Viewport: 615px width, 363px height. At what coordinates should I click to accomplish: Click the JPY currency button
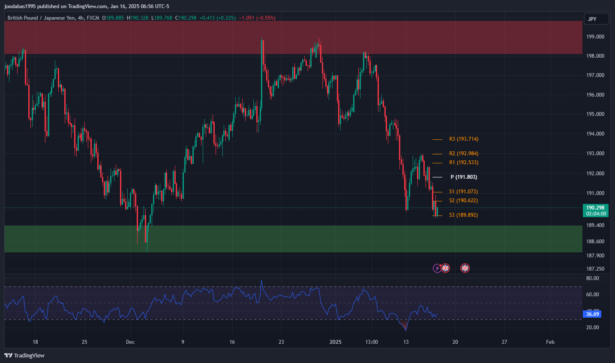596,19
